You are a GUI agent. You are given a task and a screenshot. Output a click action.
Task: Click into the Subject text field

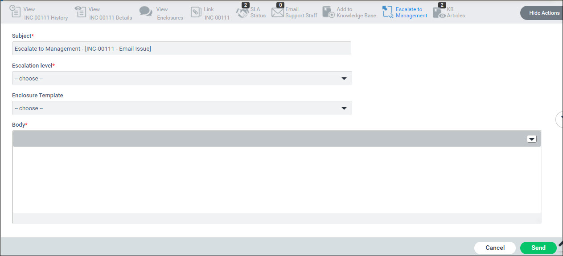[181, 48]
